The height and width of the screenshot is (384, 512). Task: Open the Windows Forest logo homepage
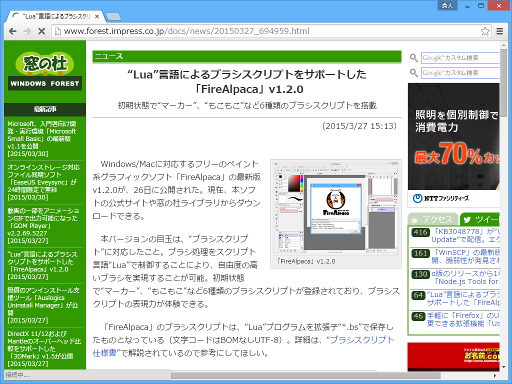[45, 70]
